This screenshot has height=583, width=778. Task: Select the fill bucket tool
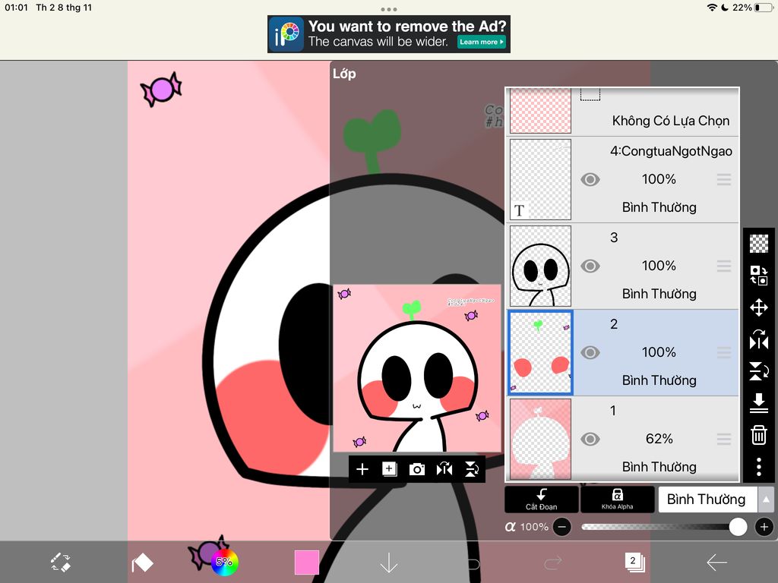pos(142,563)
